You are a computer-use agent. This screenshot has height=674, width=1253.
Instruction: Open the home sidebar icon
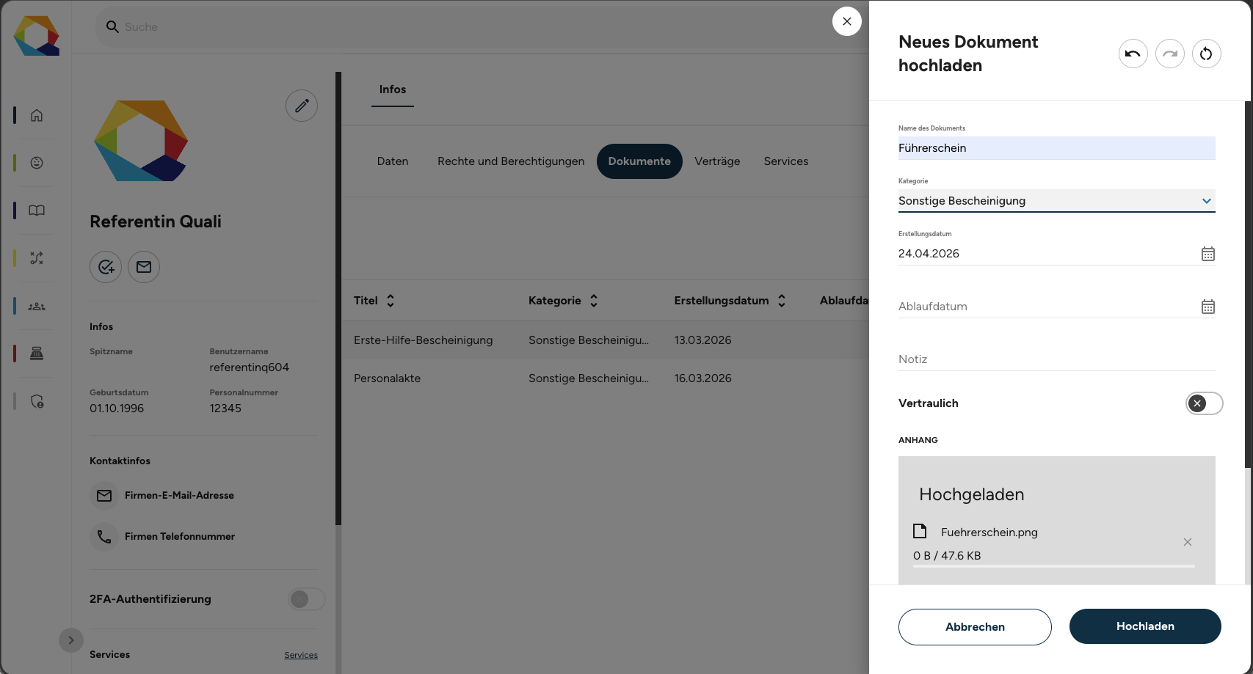(x=37, y=115)
